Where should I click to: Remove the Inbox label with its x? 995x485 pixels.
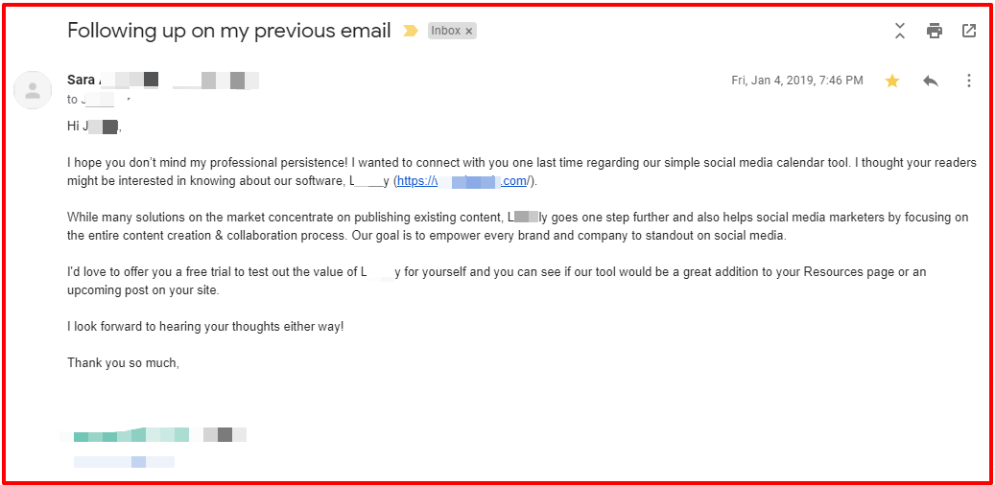[x=469, y=31]
